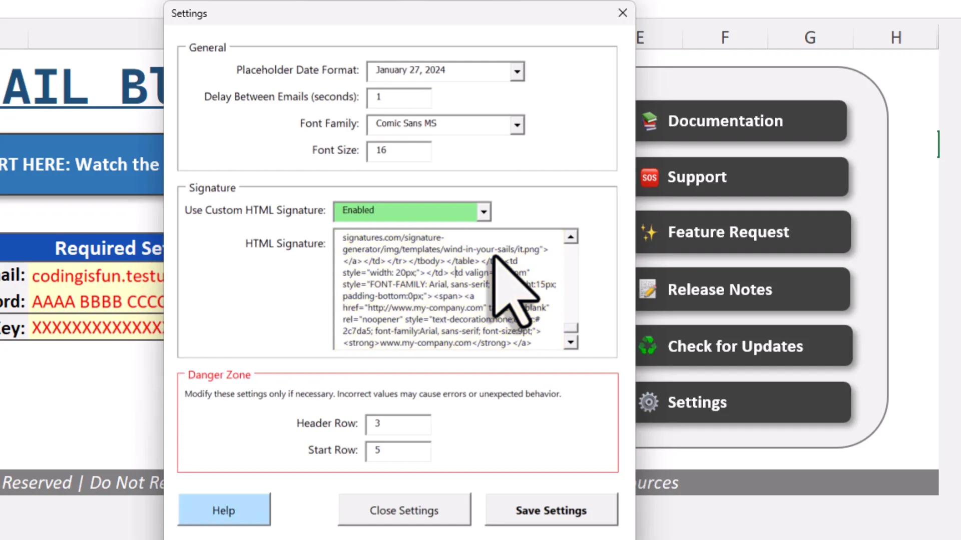Expand the Font Family dropdown
Viewport: 961px width, 540px height.
(x=517, y=124)
